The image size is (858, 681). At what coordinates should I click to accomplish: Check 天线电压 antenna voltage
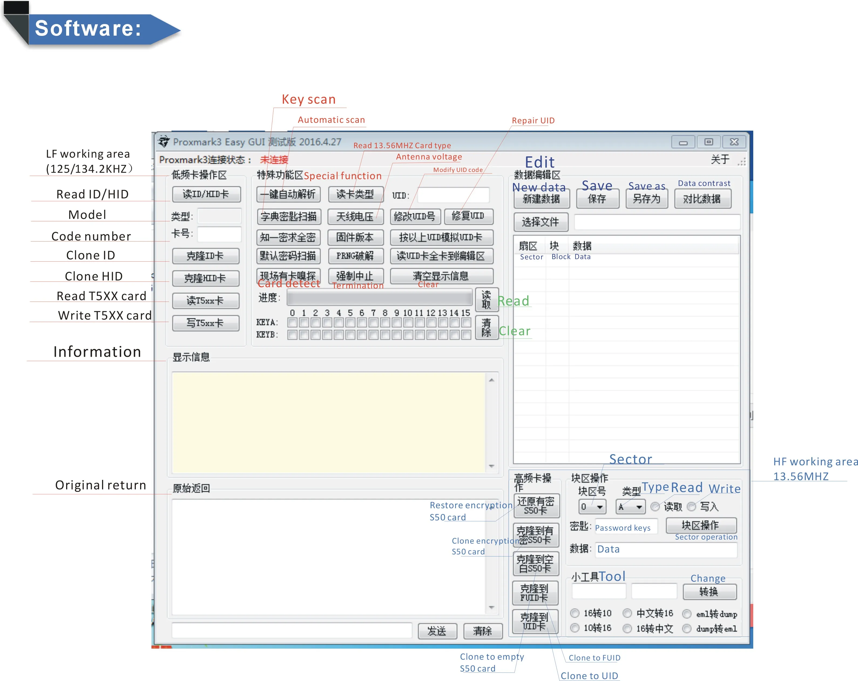coord(355,216)
